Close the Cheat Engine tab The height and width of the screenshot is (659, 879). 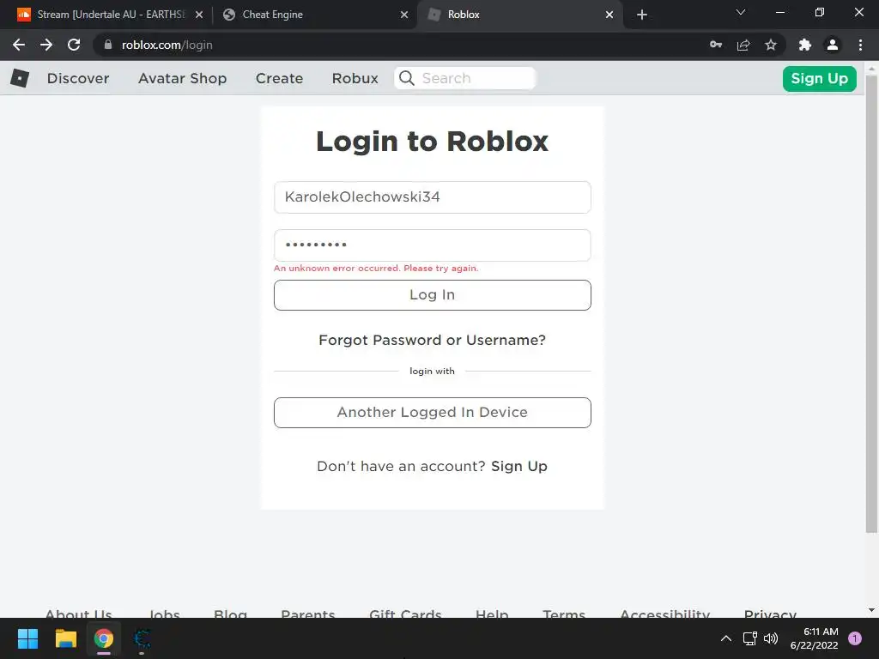[404, 15]
